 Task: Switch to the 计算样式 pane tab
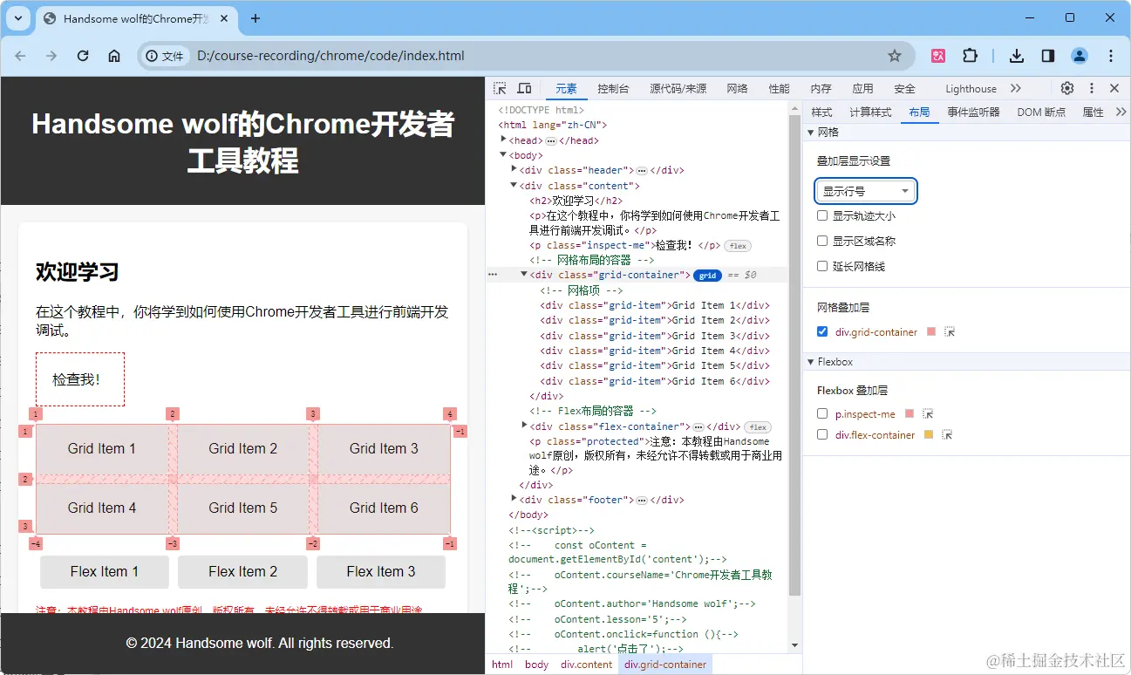click(870, 112)
